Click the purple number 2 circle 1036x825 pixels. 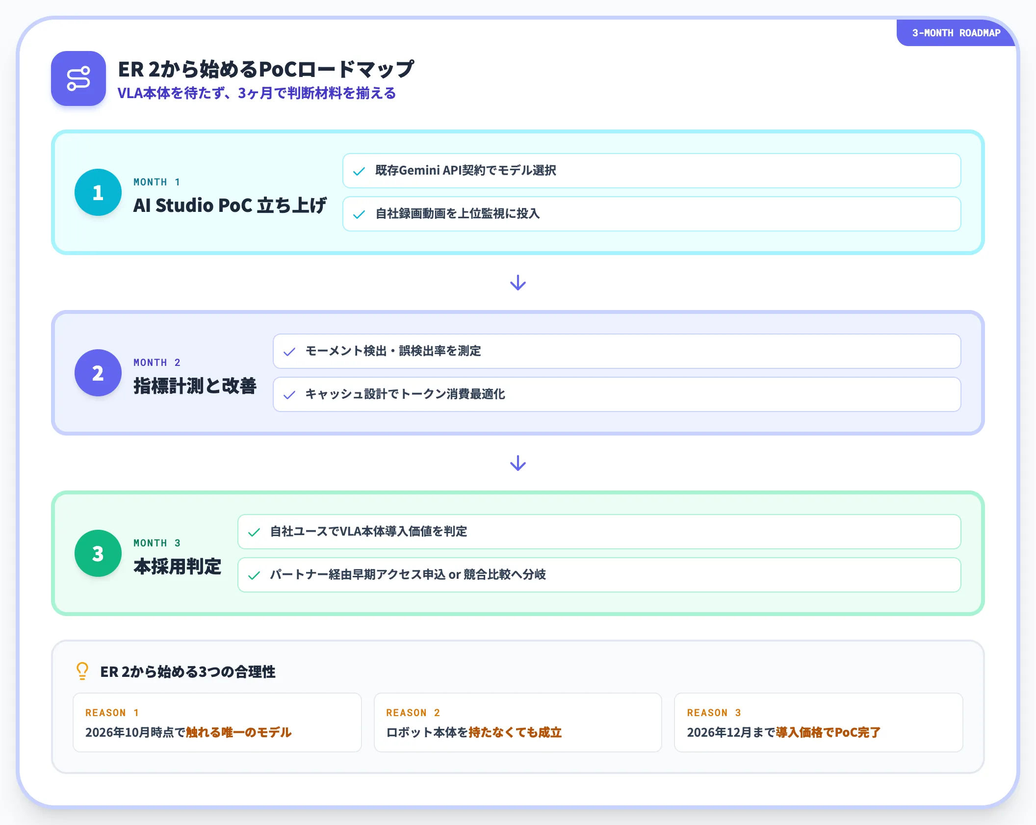click(x=98, y=373)
